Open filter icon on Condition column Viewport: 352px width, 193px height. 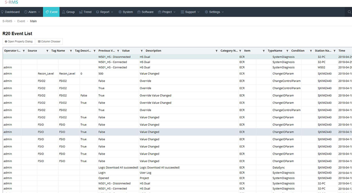click(x=311, y=51)
